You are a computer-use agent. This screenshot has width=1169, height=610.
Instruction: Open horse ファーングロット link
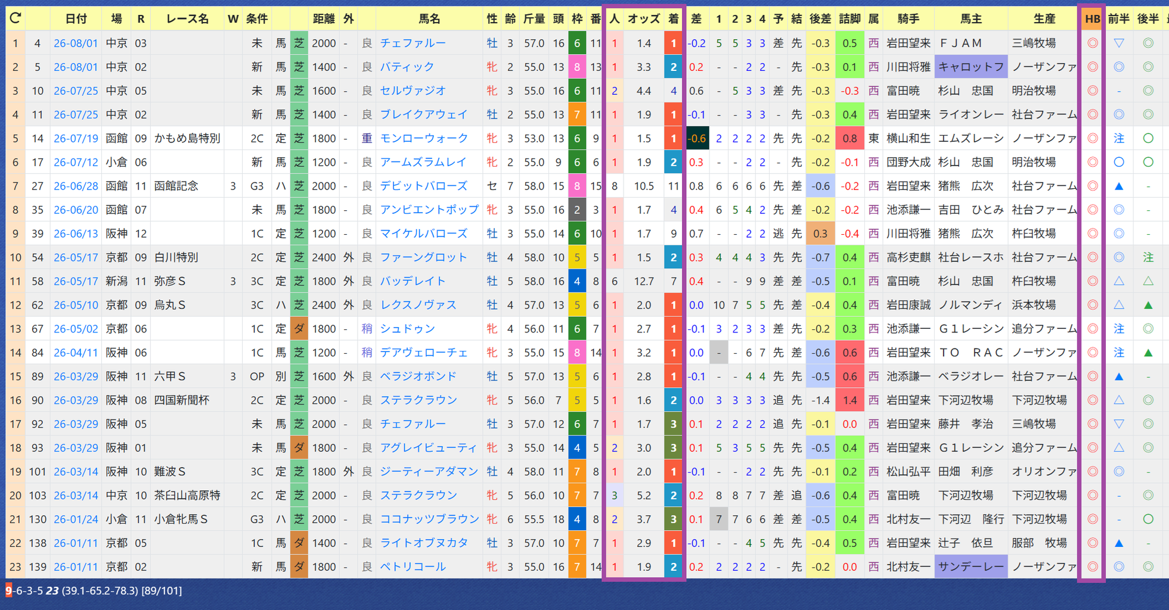(x=424, y=257)
